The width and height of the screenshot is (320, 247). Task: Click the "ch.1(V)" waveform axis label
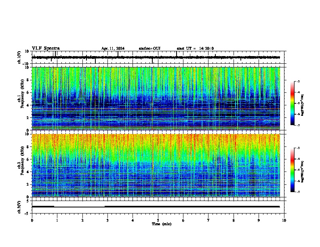tap(19, 57)
